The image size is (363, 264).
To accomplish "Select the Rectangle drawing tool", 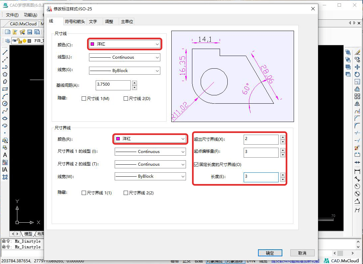I will point(5,89).
